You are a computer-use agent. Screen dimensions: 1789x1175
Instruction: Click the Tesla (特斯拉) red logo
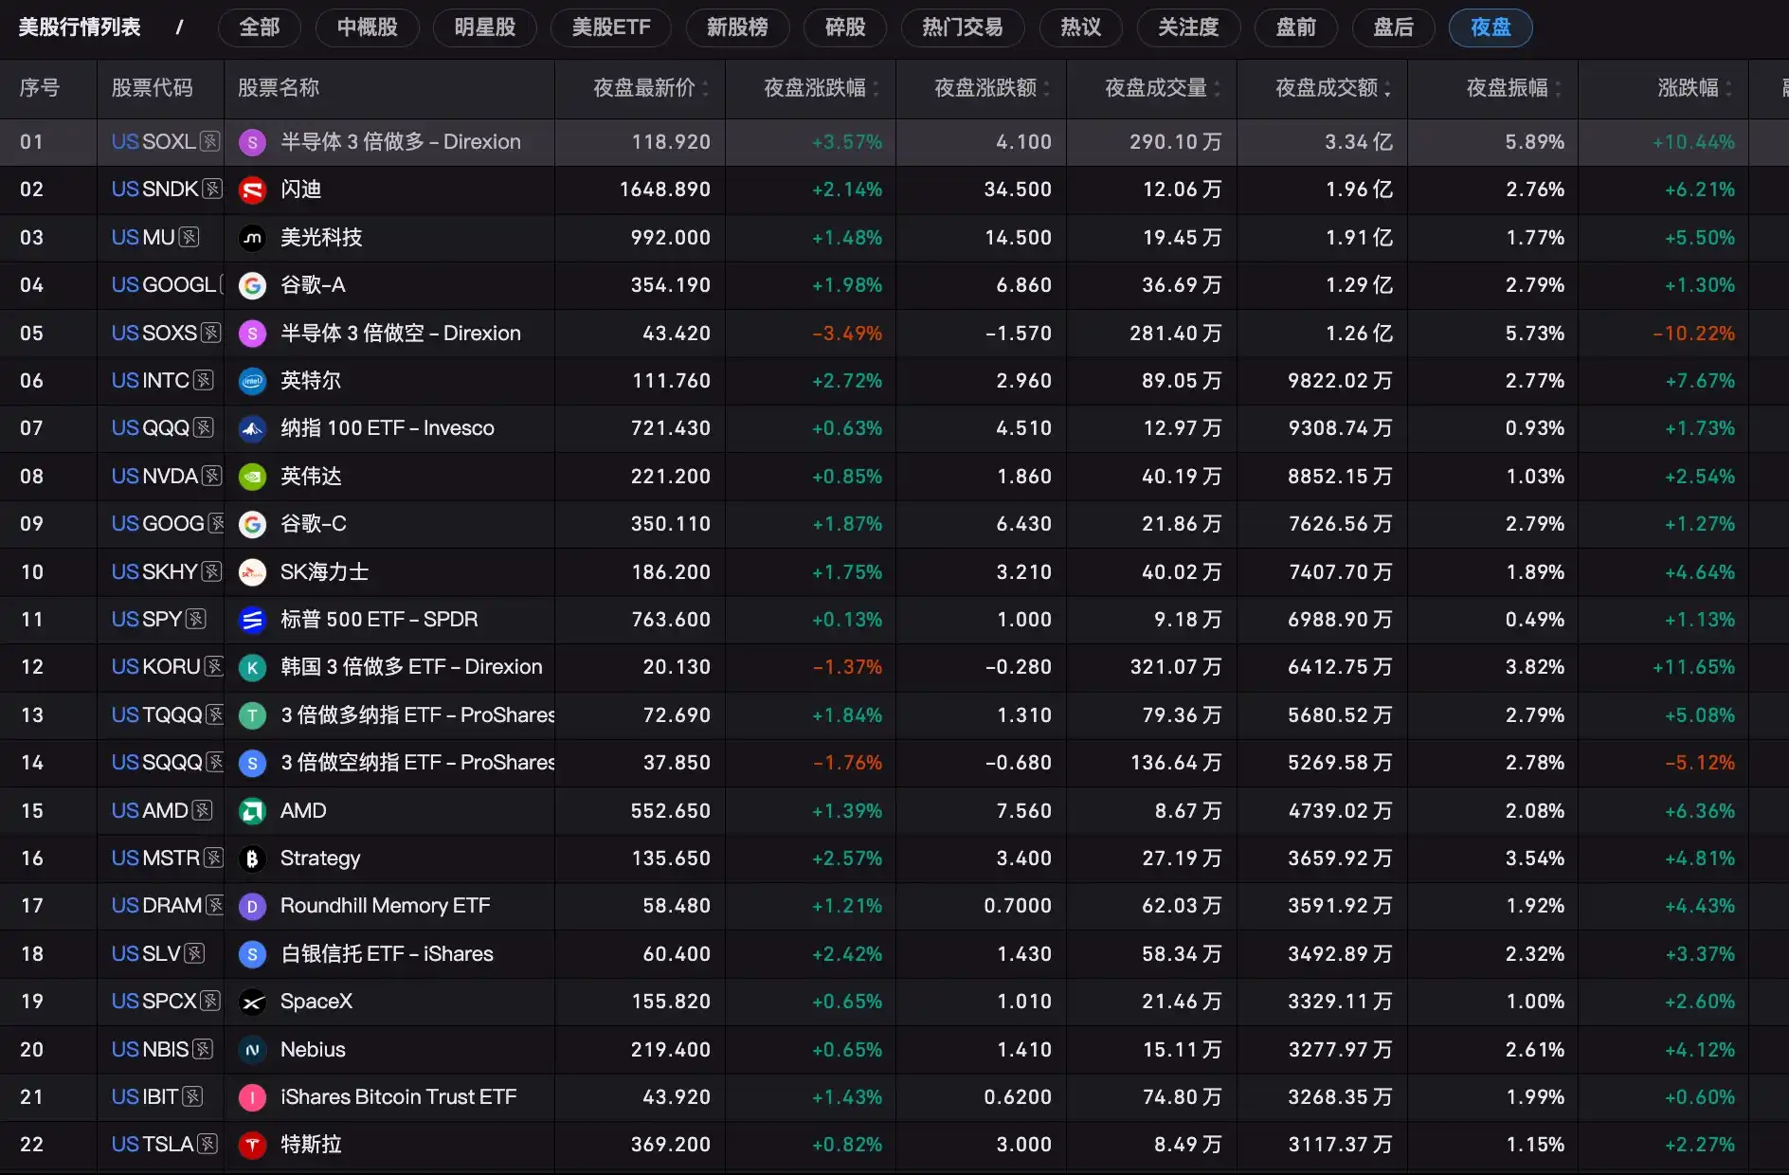252,1145
